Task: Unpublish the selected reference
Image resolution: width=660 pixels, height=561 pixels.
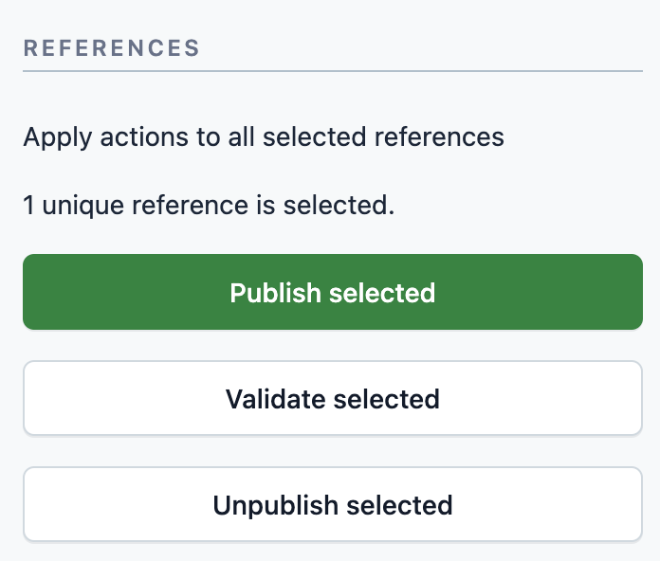Action: pos(332,504)
